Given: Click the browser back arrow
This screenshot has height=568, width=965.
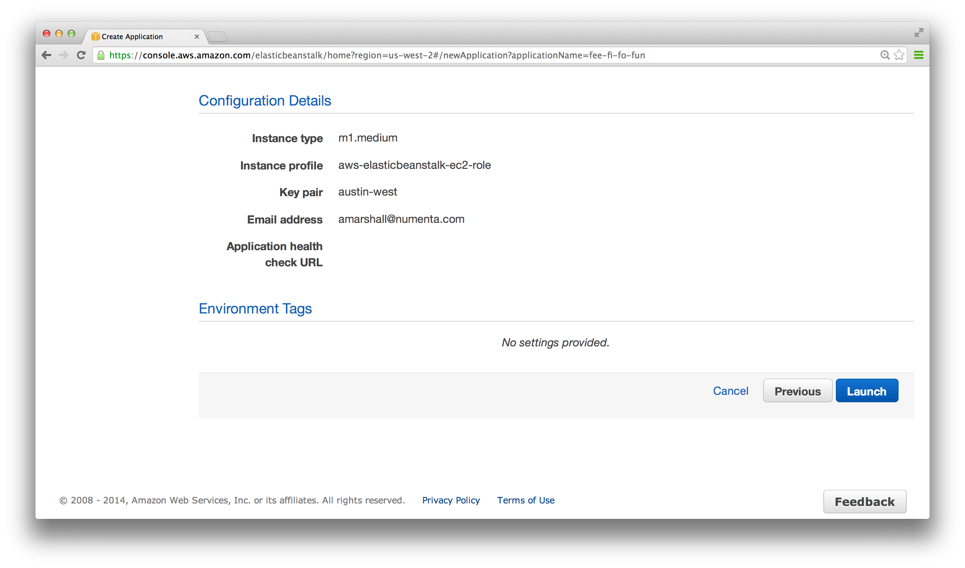Looking at the screenshot, I should (x=46, y=55).
